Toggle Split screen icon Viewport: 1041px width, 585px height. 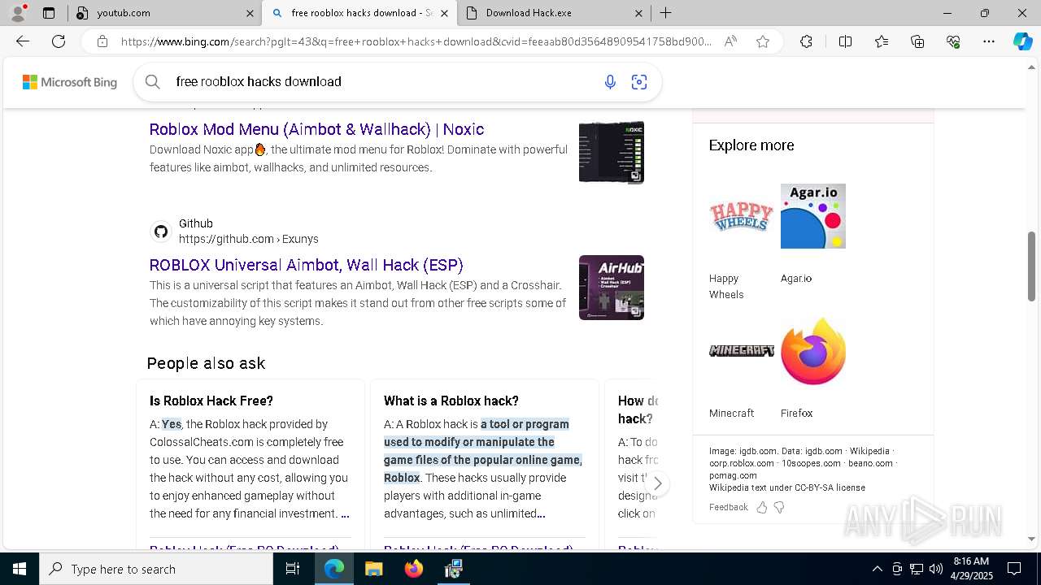tap(845, 41)
